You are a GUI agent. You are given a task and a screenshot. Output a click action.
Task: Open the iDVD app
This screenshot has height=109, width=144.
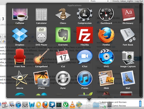point(106,57)
